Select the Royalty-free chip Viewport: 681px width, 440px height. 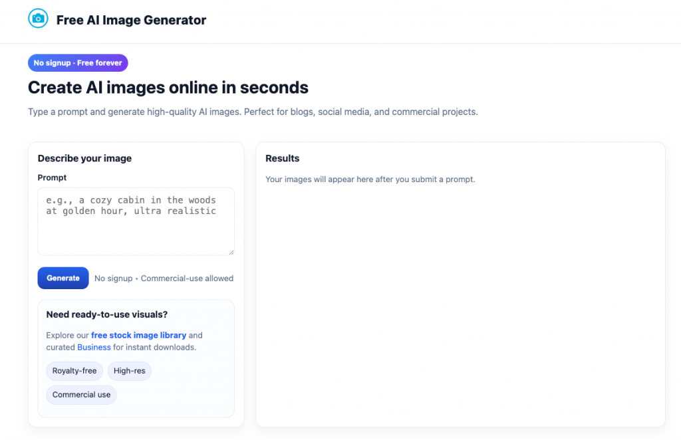pyautogui.click(x=74, y=371)
